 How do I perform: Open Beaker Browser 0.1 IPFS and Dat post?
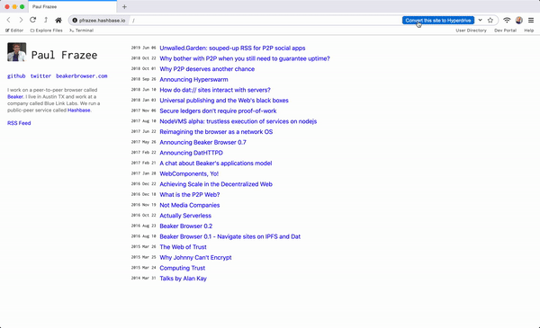[230, 236]
